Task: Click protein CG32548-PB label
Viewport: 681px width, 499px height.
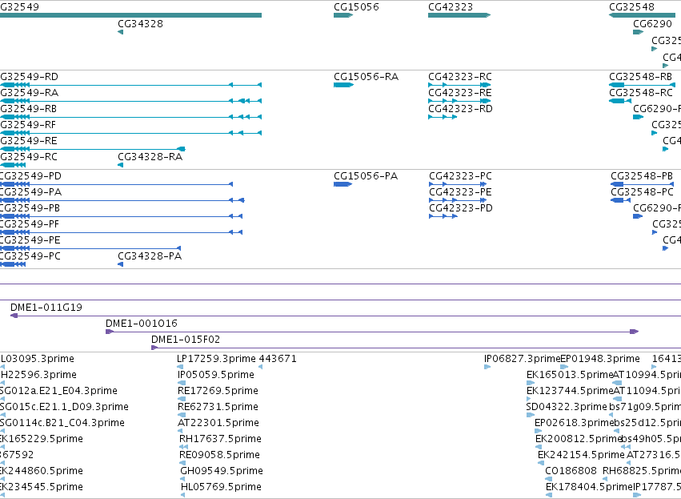Action: coord(642,176)
